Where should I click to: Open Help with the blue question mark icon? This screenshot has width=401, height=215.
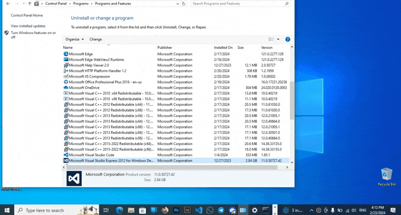pyautogui.click(x=288, y=39)
